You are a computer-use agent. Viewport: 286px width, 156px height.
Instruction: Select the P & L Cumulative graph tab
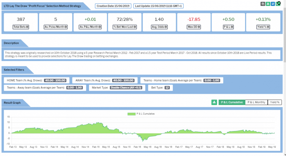(x=232, y=102)
